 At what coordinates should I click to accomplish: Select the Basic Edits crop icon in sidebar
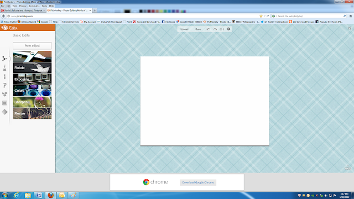(4, 59)
